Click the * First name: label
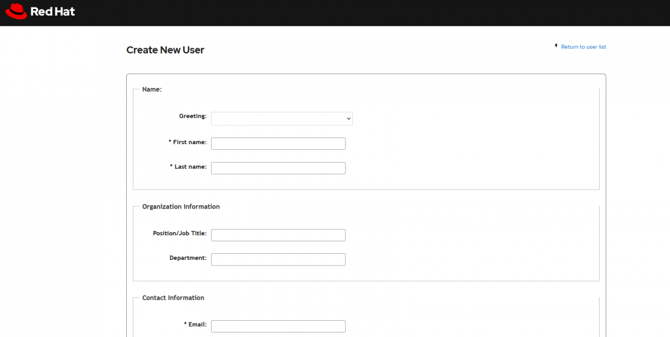670x337 pixels. (188, 142)
